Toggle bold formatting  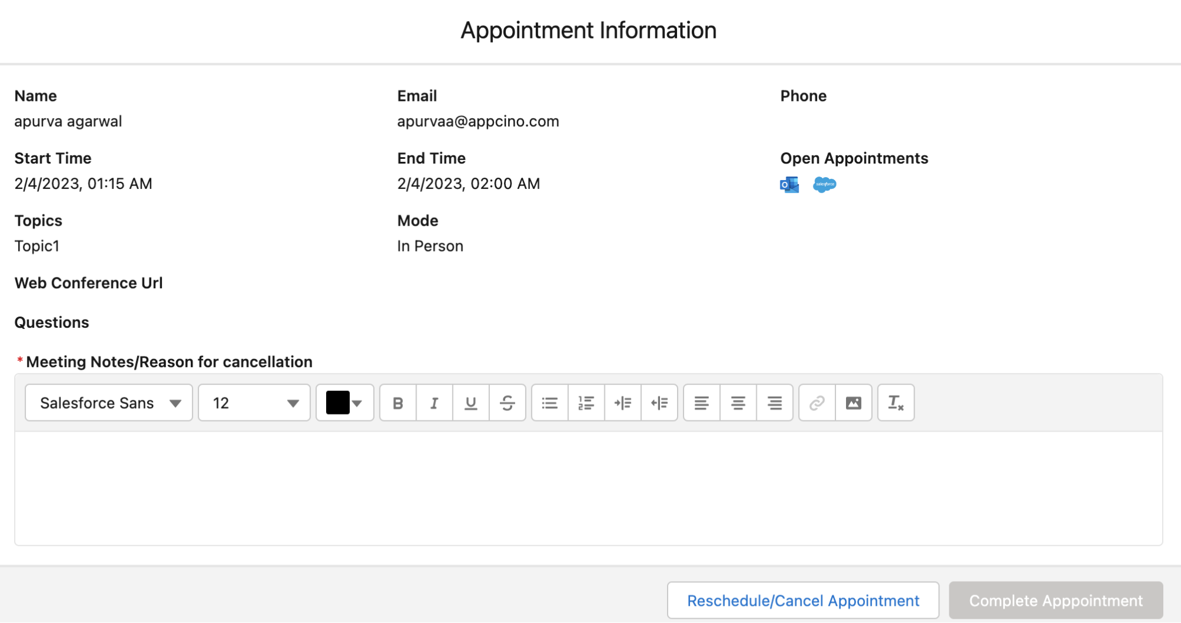pos(398,403)
